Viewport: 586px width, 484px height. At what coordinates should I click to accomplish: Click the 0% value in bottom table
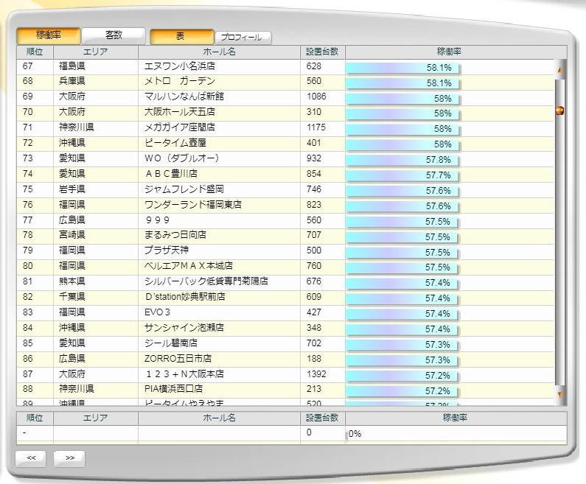[355, 434]
